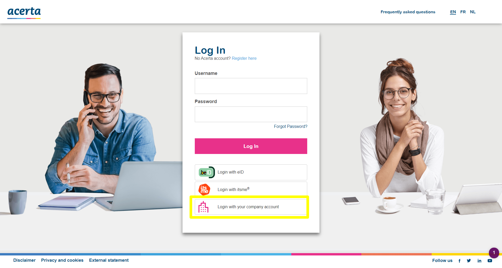Image resolution: width=502 pixels, height=268 pixels.
Task: Switch language to NL
Action: pos(473,12)
